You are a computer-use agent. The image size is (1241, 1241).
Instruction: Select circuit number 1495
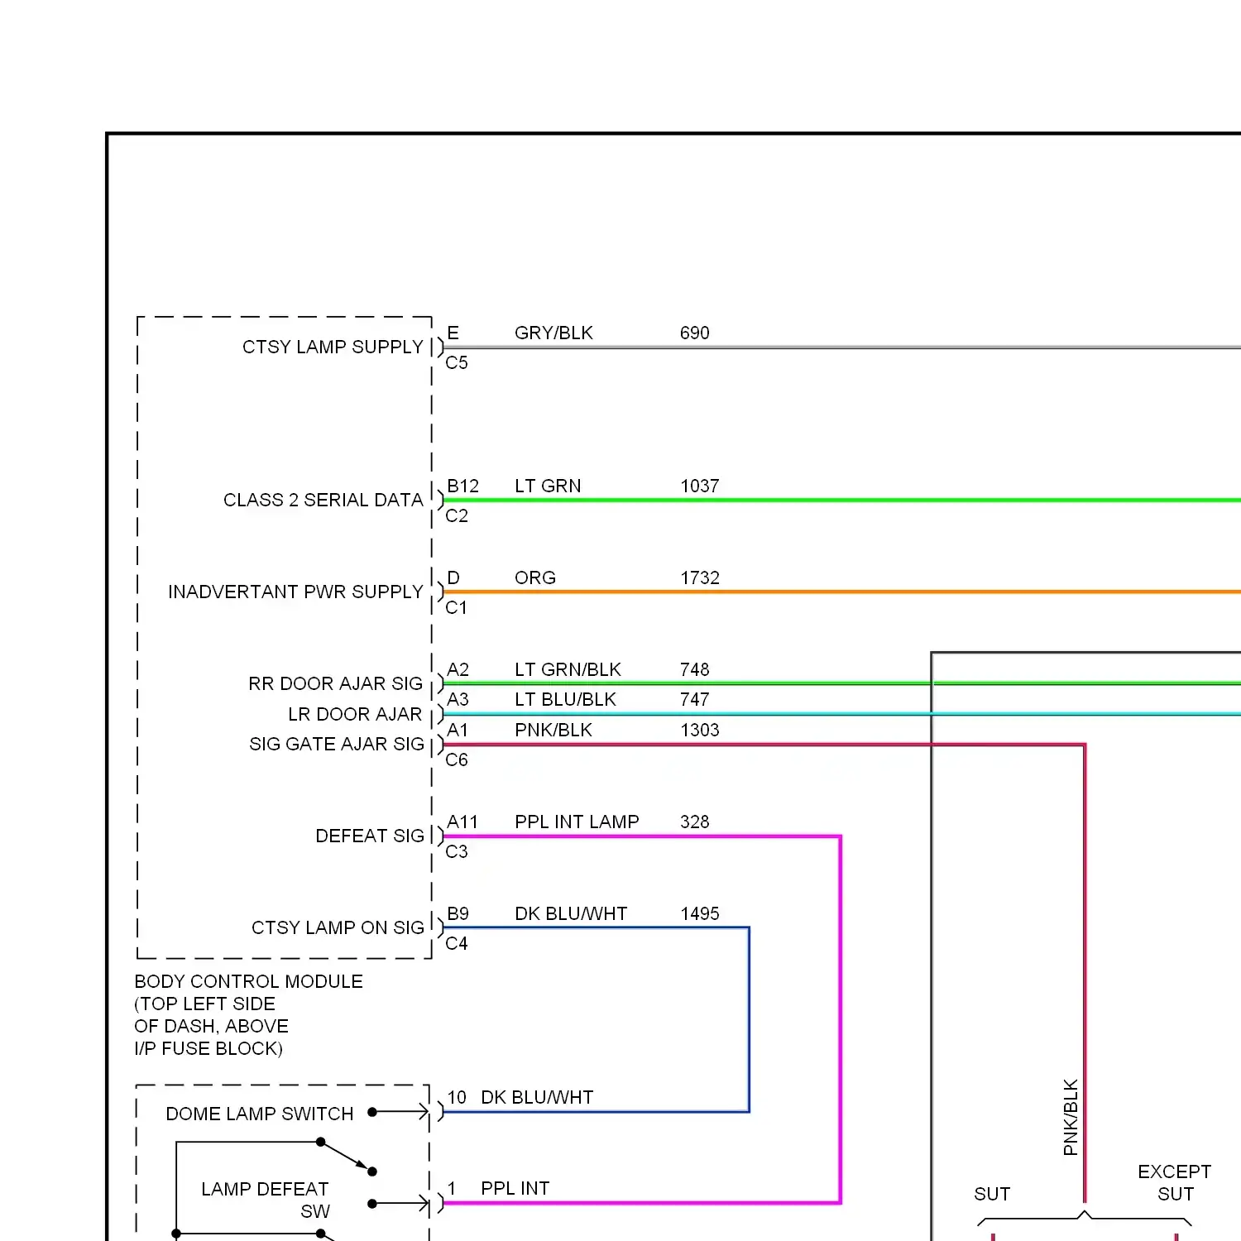[700, 913]
